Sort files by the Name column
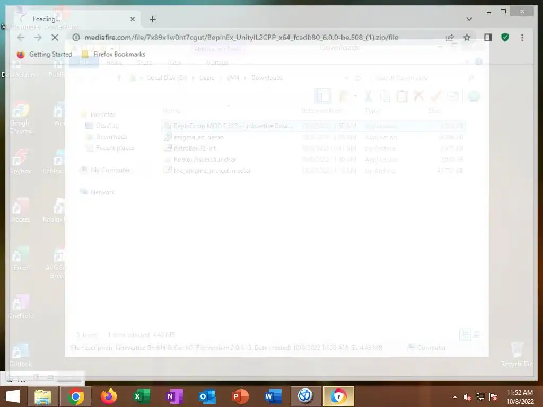 tap(171, 110)
